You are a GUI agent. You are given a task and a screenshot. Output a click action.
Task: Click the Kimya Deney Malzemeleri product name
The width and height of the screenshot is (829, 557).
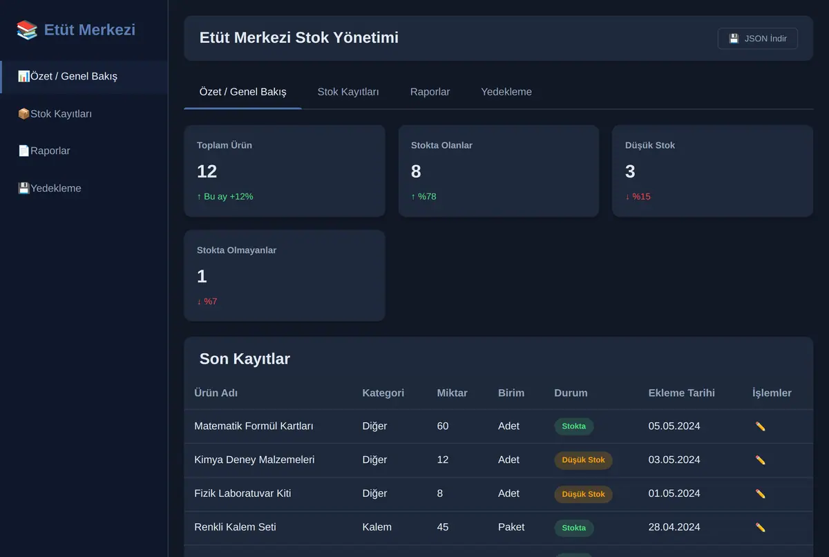(254, 460)
